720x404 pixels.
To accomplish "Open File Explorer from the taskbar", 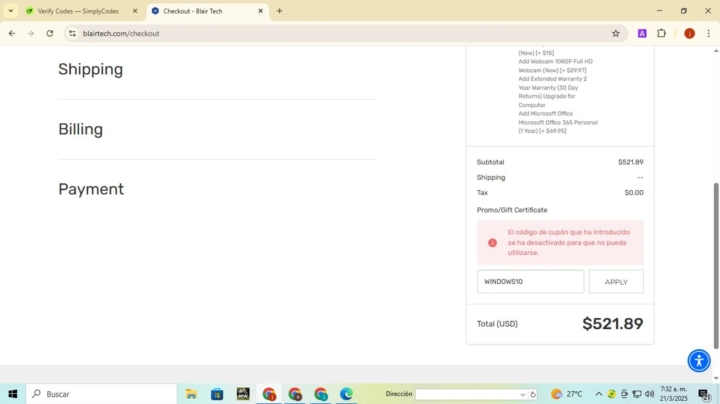I will [x=191, y=394].
